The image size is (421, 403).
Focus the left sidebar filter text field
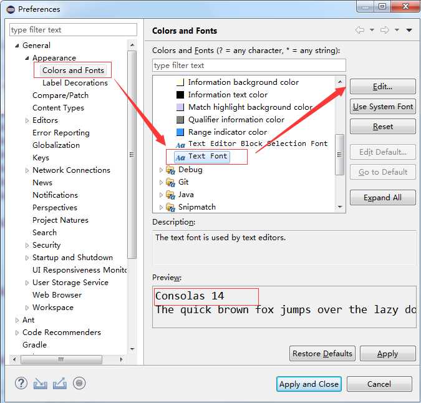pos(73,29)
